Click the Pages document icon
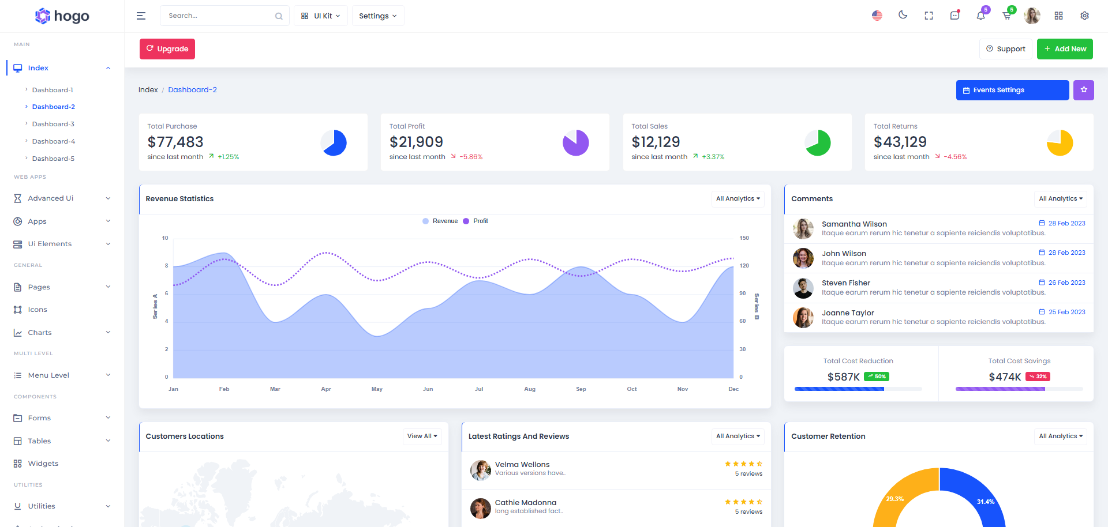 pyautogui.click(x=18, y=287)
